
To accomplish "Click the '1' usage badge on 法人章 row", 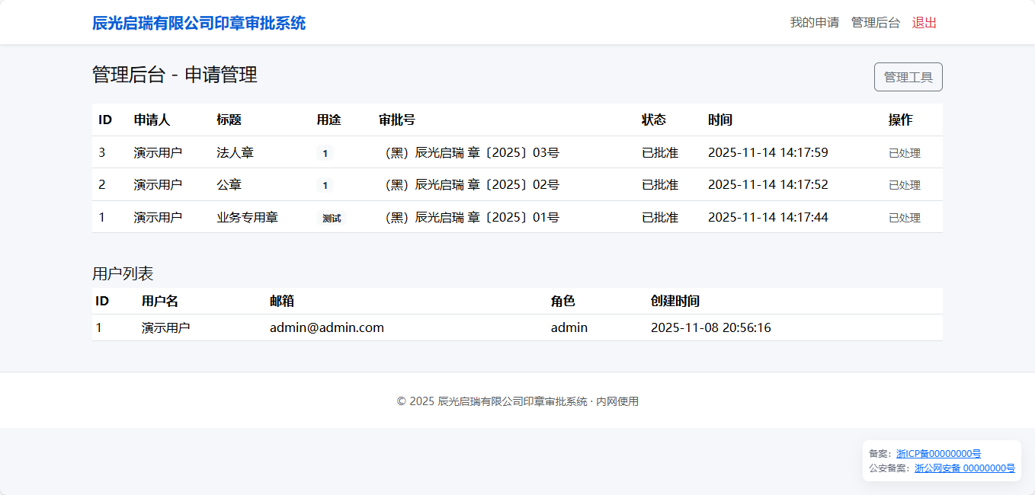I will tap(325, 152).
